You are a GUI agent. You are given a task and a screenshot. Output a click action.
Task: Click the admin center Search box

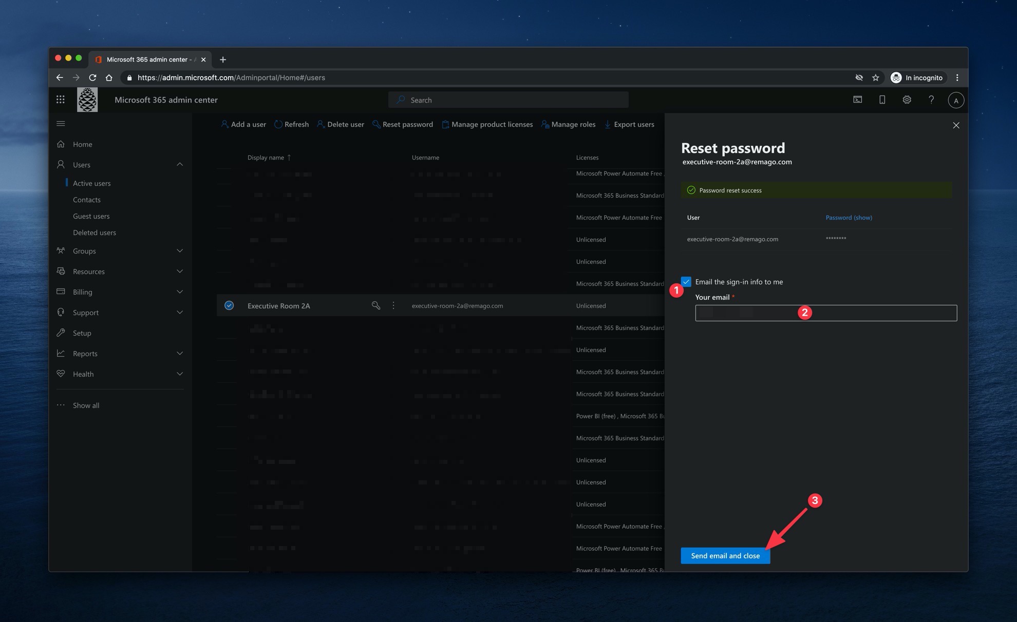tap(508, 100)
